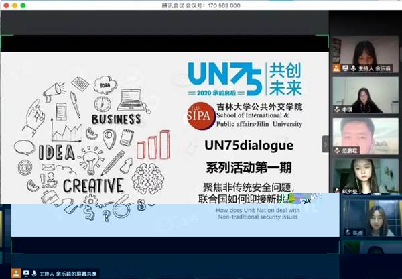
Task: Click the microphone icon in bottom share label
Action: coord(34,274)
